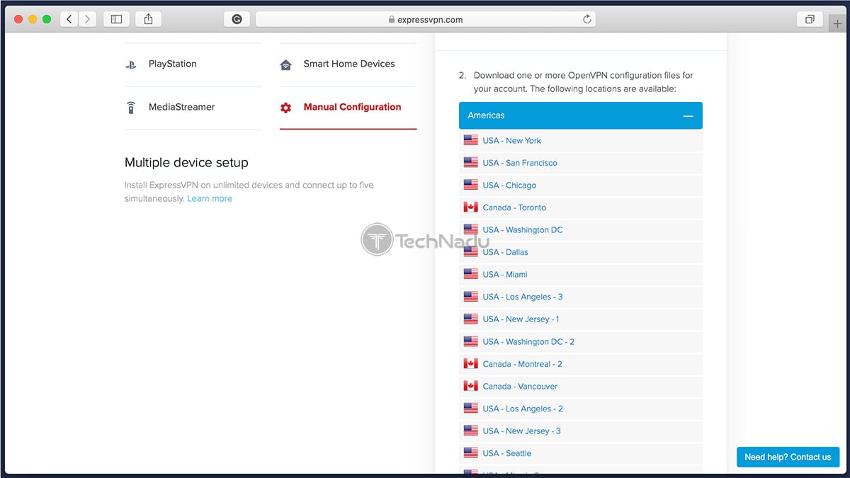Click the Need help? Contact us button
850x478 pixels.
(x=788, y=457)
